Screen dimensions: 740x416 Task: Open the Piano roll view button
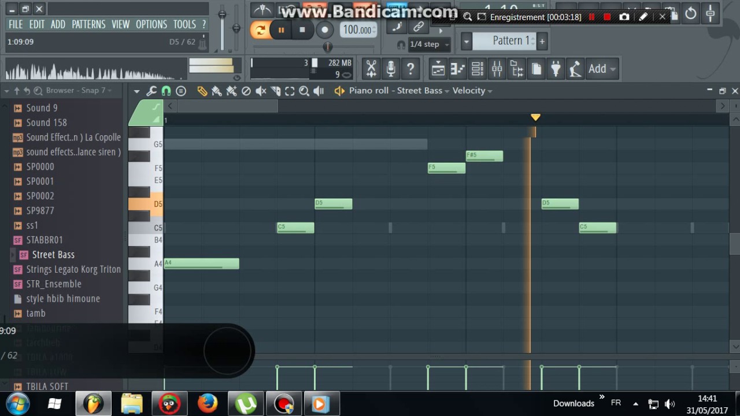(458, 69)
